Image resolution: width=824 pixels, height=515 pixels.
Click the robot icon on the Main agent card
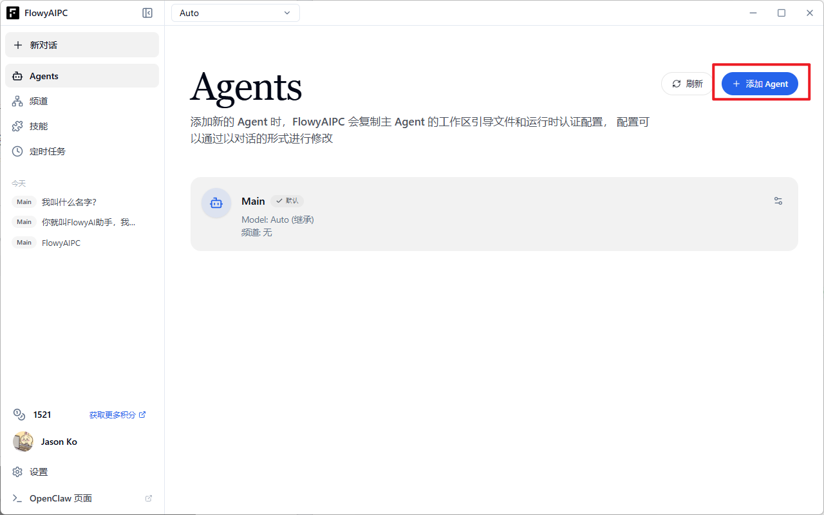(x=216, y=203)
